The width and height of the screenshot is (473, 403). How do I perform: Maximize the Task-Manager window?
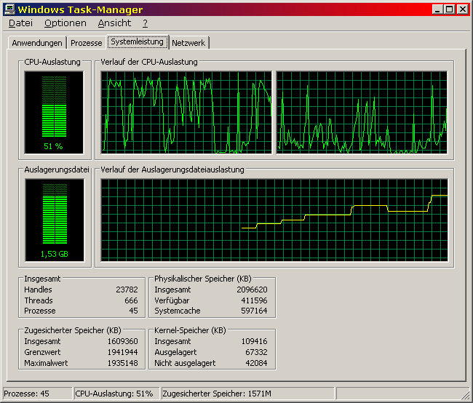(449, 9)
